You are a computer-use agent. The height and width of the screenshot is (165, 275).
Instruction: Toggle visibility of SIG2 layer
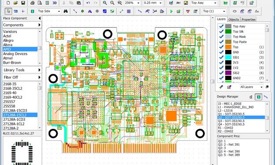221,73
